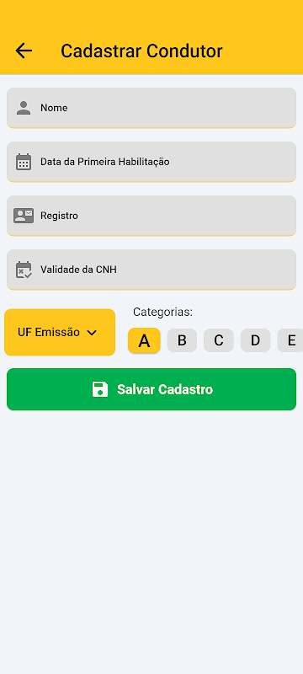This screenshot has width=303, height=674.
Task: Tap the back arrow icon
Action: coord(24,51)
